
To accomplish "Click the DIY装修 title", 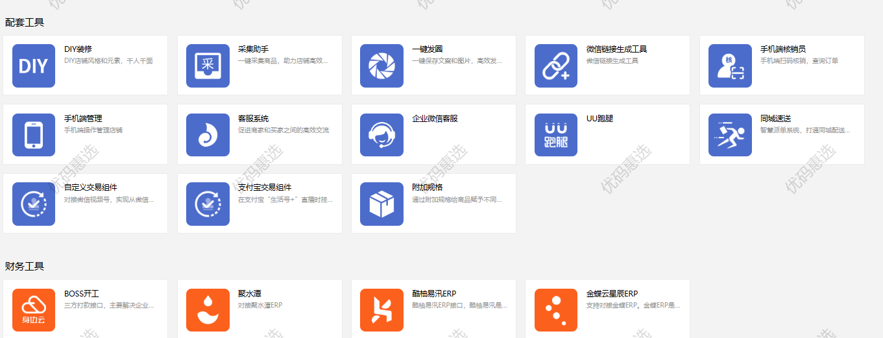I will coord(78,49).
